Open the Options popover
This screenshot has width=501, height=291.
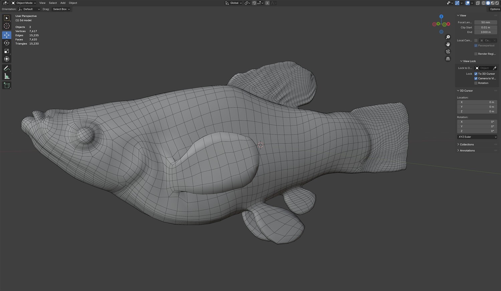(495, 9)
